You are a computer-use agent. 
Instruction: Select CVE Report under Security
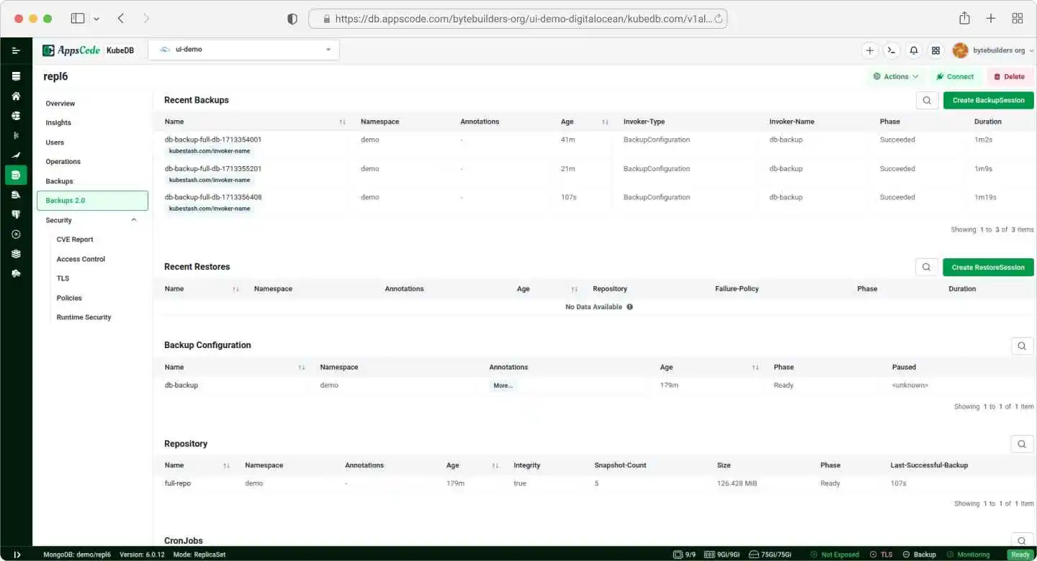[75, 240]
